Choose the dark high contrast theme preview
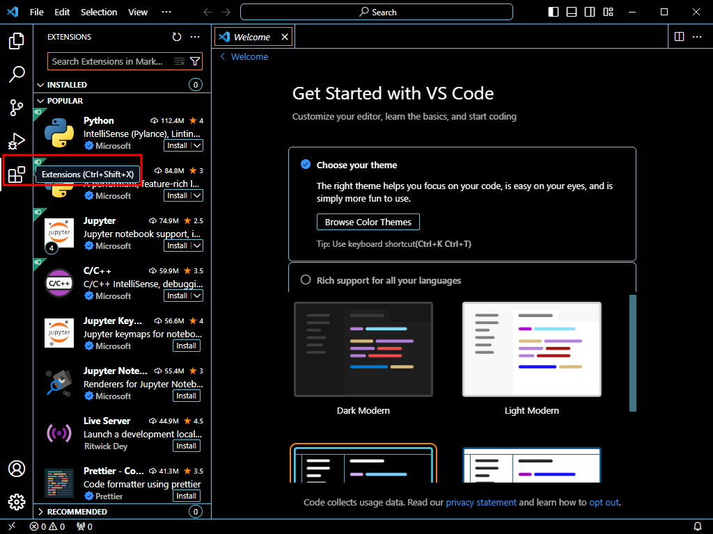The height and width of the screenshot is (534, 713). click(x=363, y=464)
